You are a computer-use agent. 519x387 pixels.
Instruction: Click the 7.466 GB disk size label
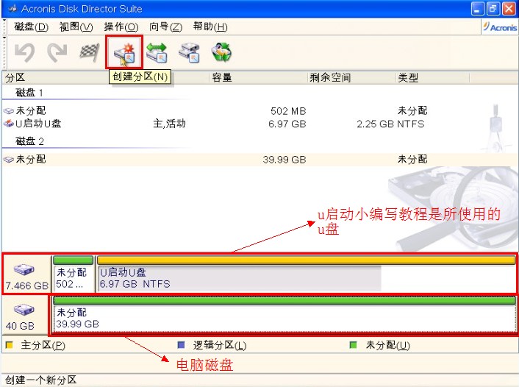[27, 285]
